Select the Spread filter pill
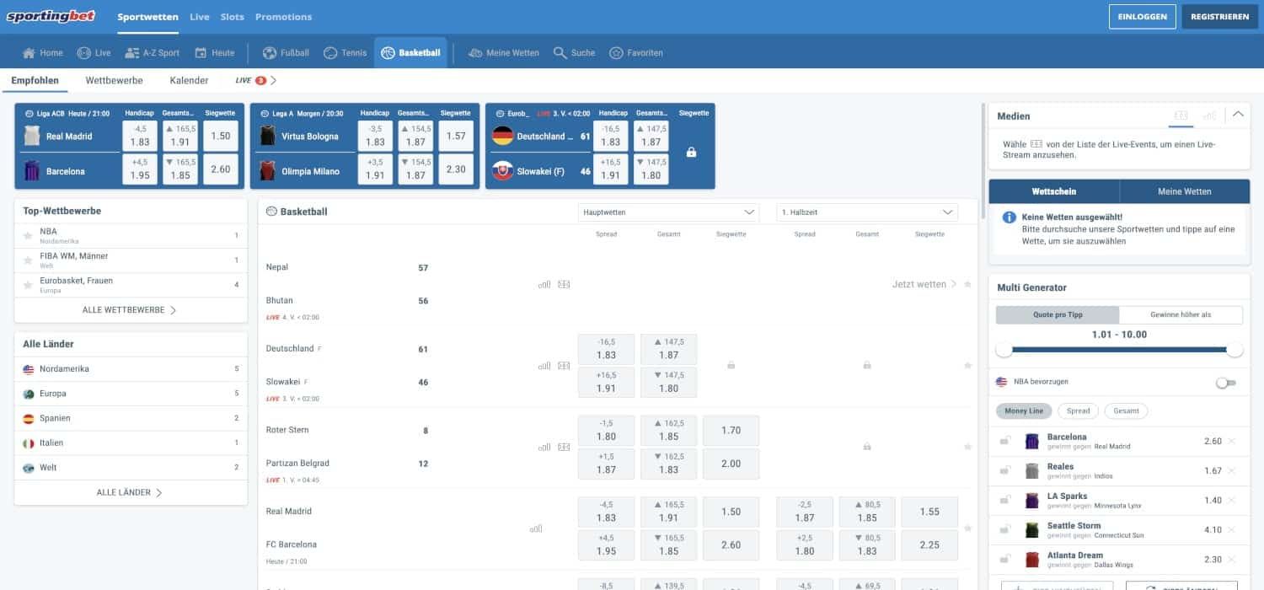This screenshot has height=590, width=1264. click(1078, 411)
